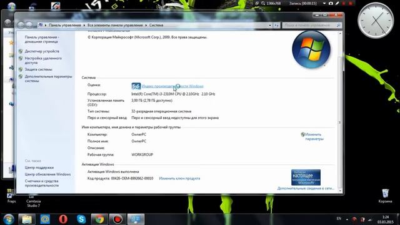Open Центр поддержки link
The width and height of the screenshot is (400, 225).
point(39,167)
